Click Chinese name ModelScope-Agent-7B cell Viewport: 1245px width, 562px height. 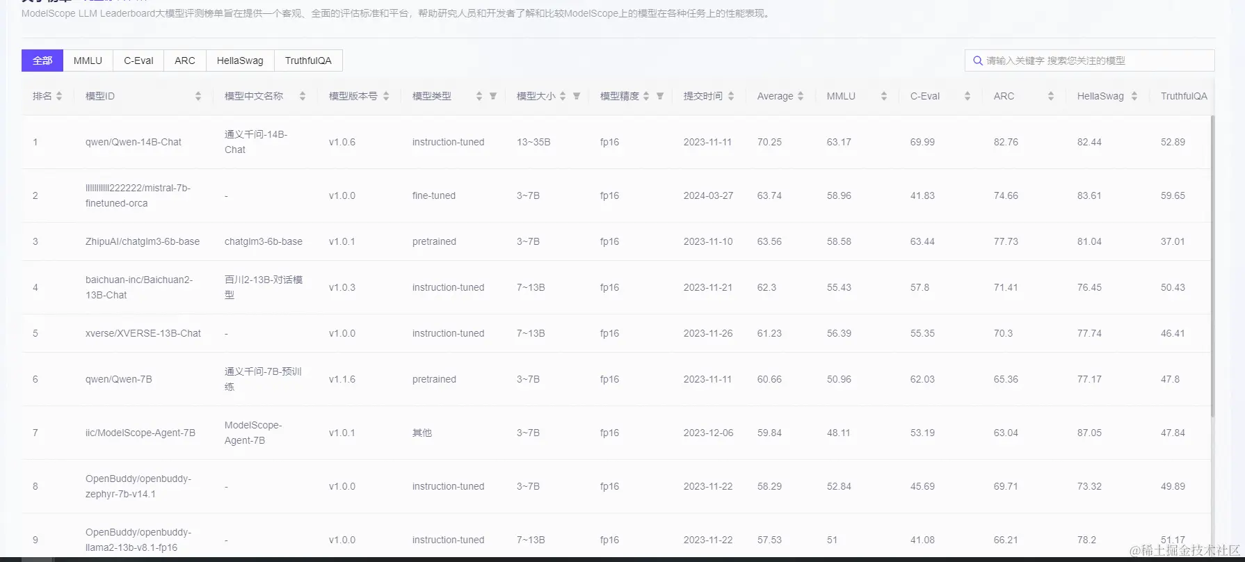[x=253, y=433]
